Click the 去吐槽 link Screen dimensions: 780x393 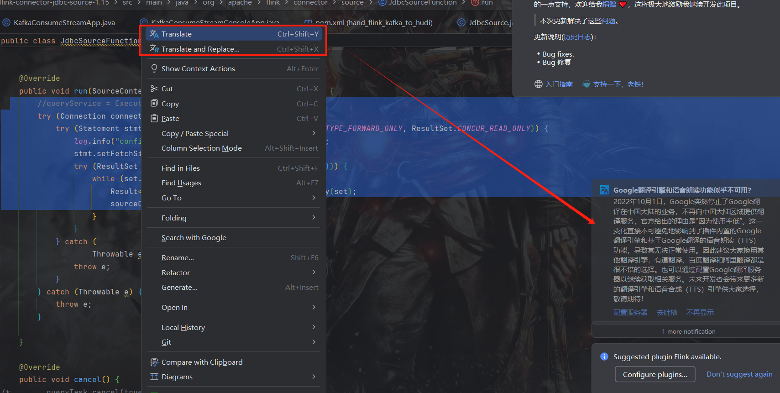(667, 312)
